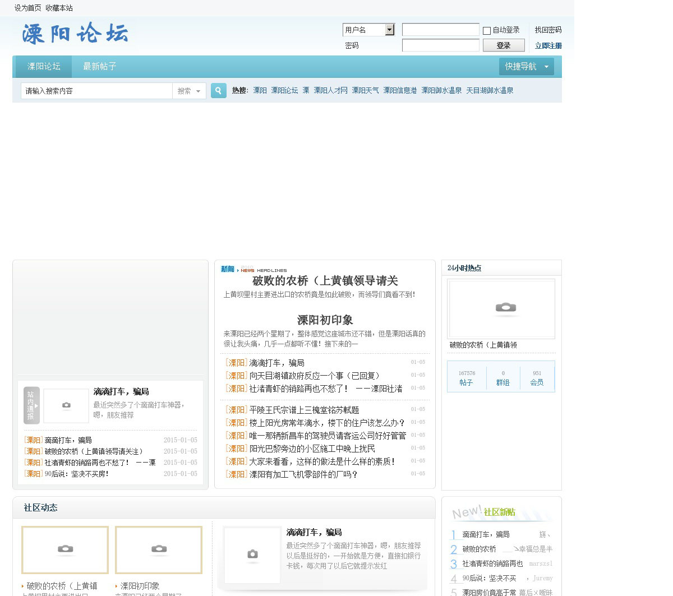Focus the 请输入搜索内容 search field
Screen dimensions: 673x596
pos(96,91)
